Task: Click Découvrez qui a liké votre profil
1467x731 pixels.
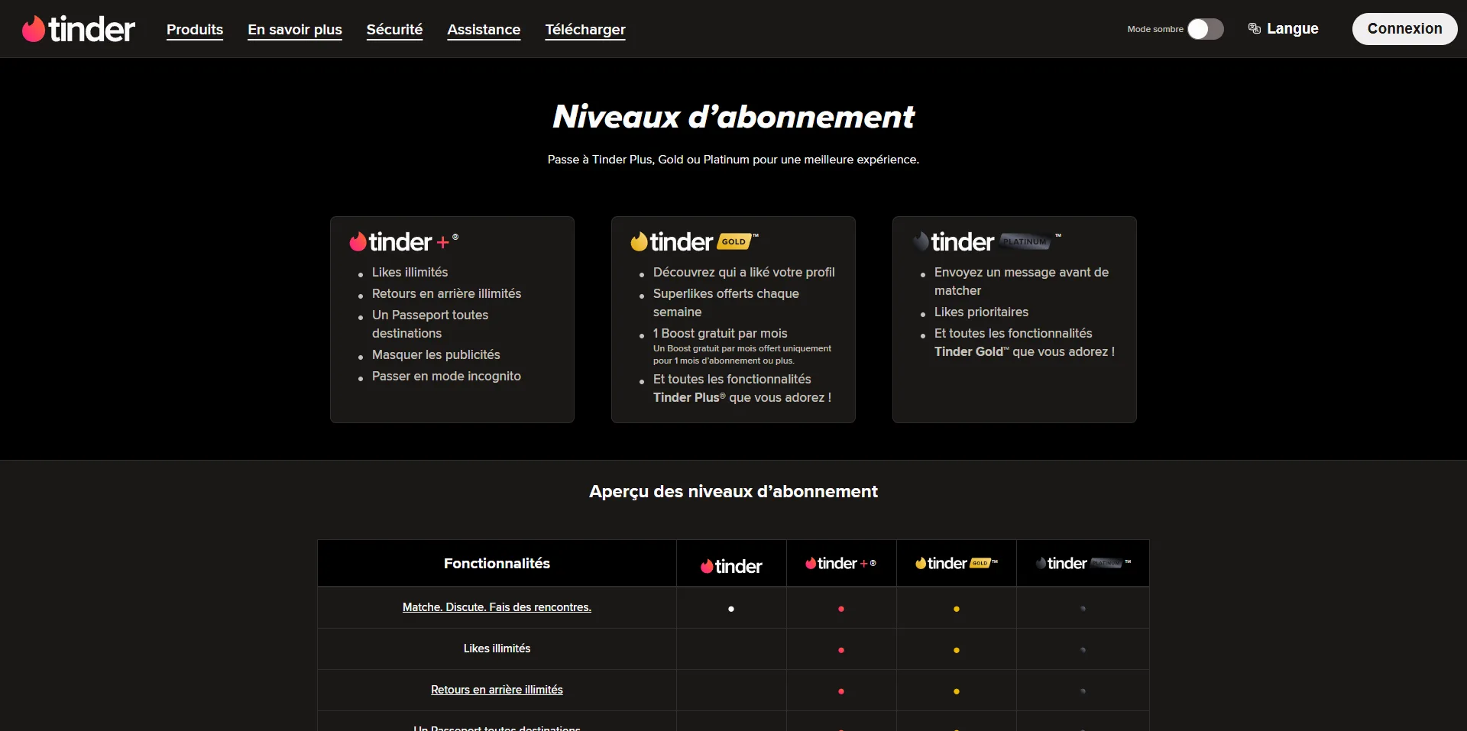Action: 743,272
